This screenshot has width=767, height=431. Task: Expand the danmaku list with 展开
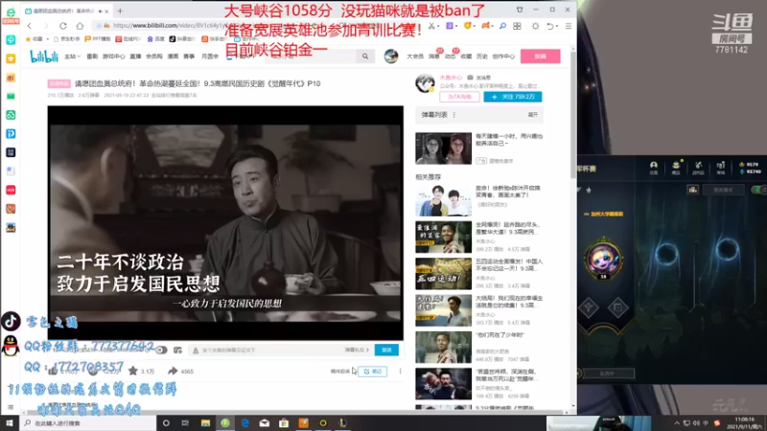(533, 115)
